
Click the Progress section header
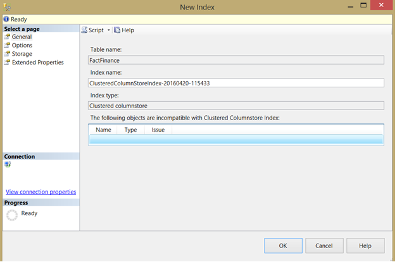point(41,203)
